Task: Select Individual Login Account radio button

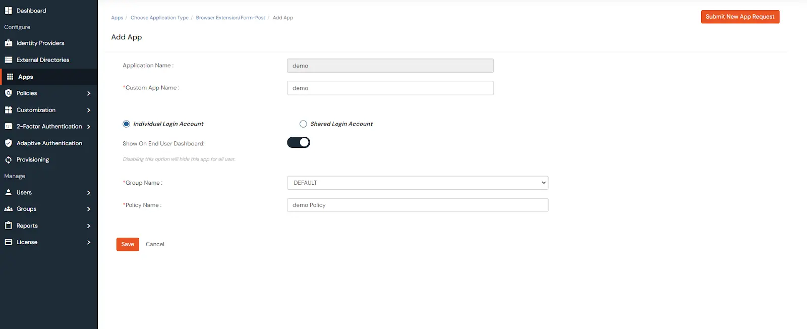Action: [126, 124]
